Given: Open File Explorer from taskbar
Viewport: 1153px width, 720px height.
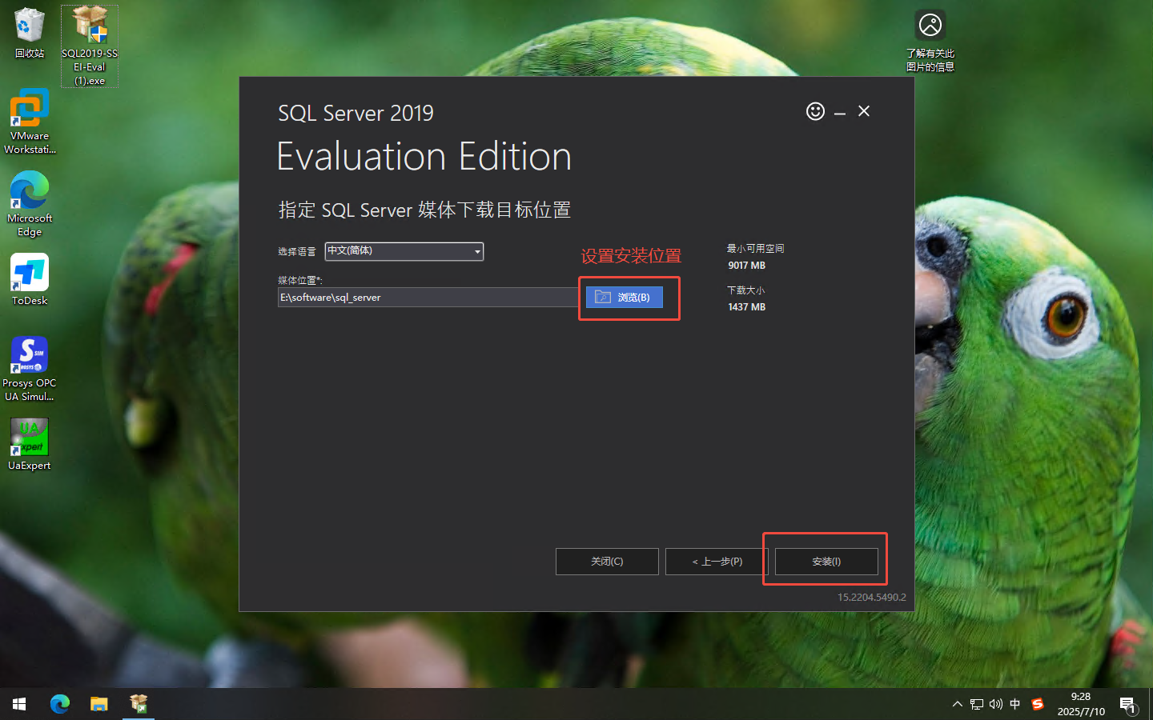Looking at the screenshot, I should [98, 704].
